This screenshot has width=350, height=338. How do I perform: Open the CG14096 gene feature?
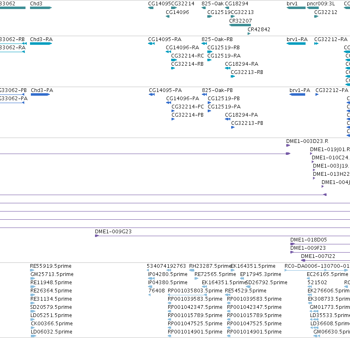pyautogui.click(x=168, y=16)
